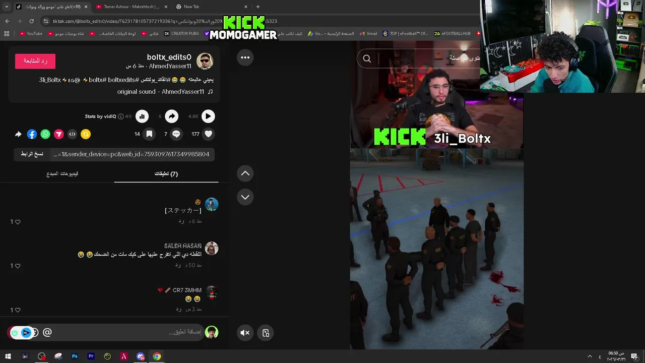This screenshot has width=645, height=363.
Task: Click the vidIQ blue logo badge
Action: [x=26, y=332]
